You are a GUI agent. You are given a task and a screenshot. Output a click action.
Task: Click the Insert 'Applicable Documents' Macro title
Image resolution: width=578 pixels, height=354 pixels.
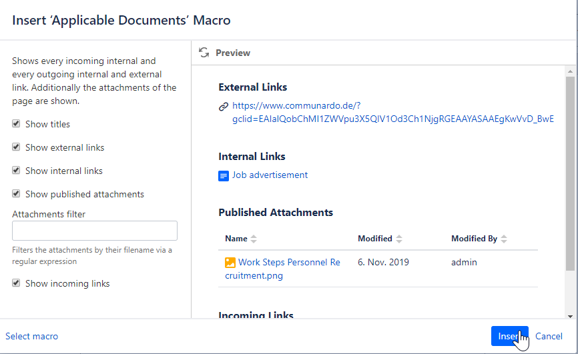[x=121, y=20]
